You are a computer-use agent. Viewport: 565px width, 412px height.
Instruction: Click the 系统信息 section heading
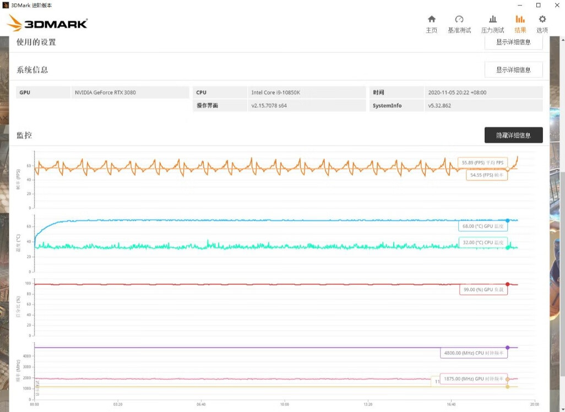[32, 70]
